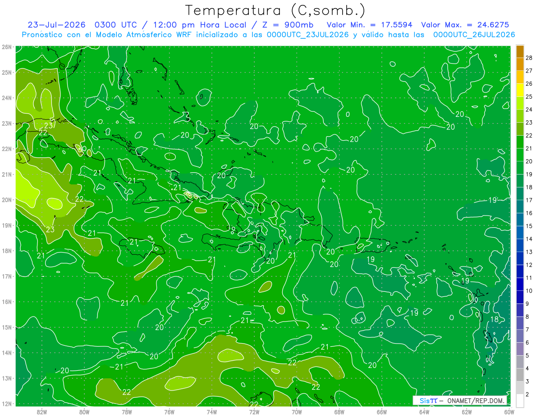The height and width of the screenshot is (418, 541).
Task: Click the "13N" latitude axis label
Action: point(6,378)
